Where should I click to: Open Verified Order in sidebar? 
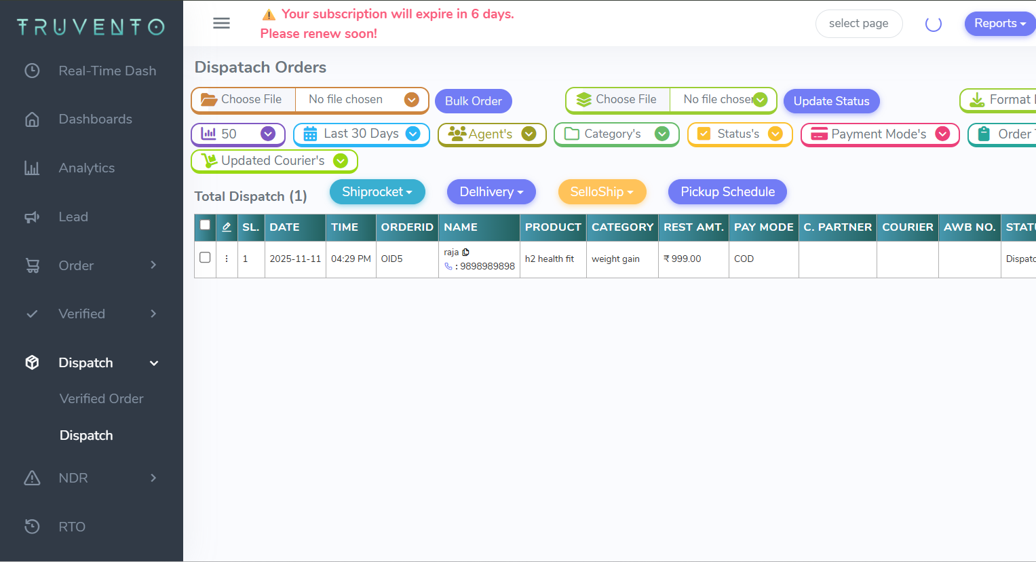(x=102, y=398)
